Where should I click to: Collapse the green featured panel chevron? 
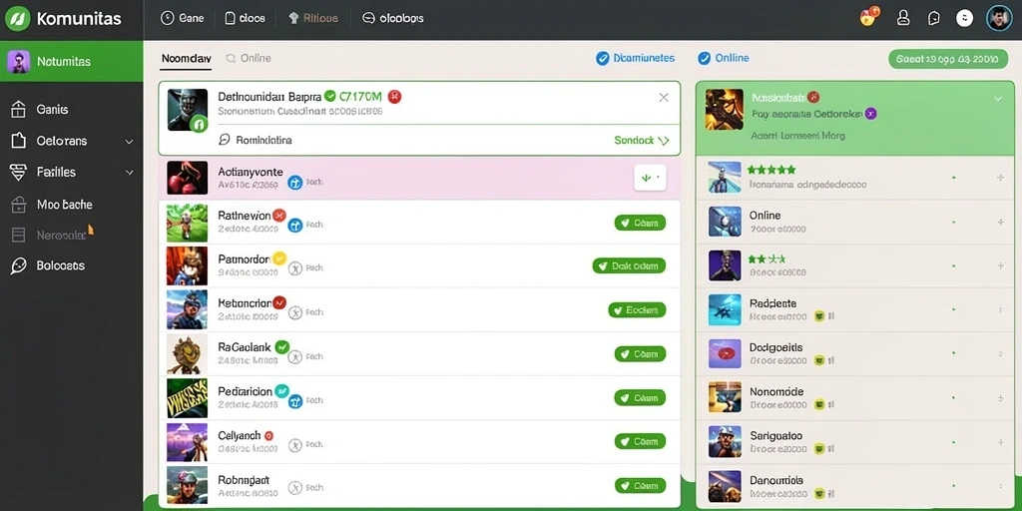tap(998, 99)
